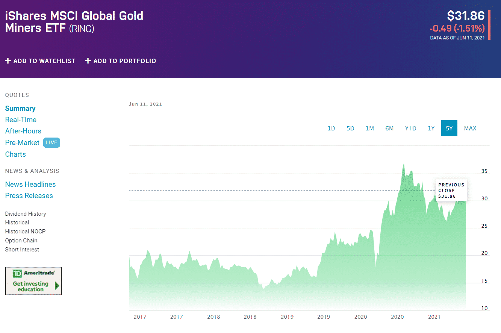Click the green arrow in the Ameritrade ad
The image size is (501, 333).
coord(57,286)
